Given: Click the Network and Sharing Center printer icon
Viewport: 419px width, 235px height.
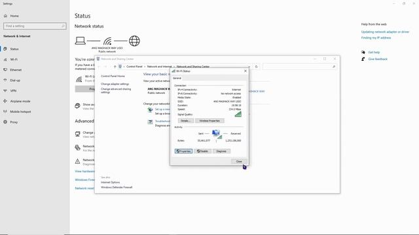Looking at the screenshot, I should point(77,148).
